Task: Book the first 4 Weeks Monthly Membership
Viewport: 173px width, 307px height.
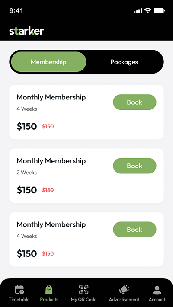Action: point(135,102)
